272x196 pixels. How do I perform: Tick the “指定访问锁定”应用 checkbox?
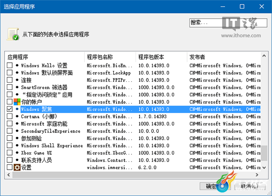tap(10, 95)
